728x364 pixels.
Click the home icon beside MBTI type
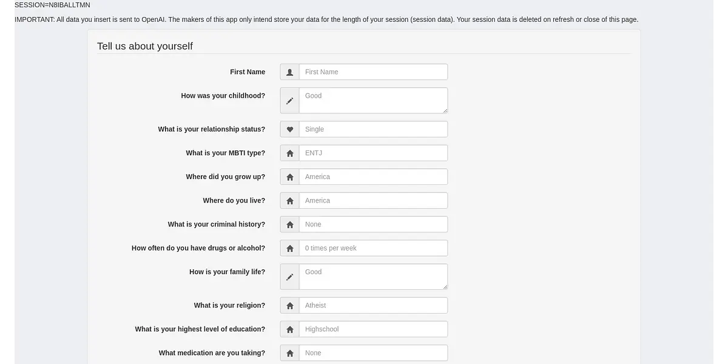(x=289, y=153)
